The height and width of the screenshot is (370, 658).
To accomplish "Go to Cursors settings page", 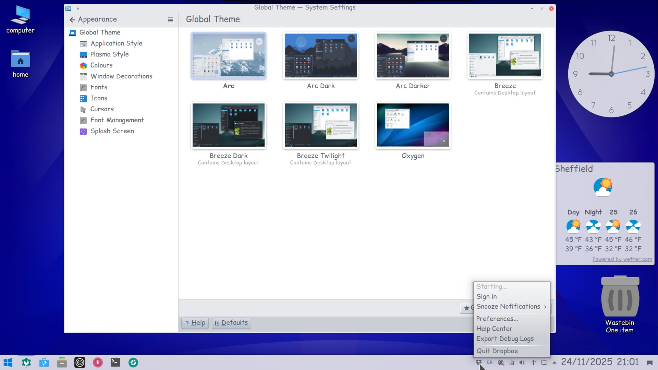I will 102,109.
